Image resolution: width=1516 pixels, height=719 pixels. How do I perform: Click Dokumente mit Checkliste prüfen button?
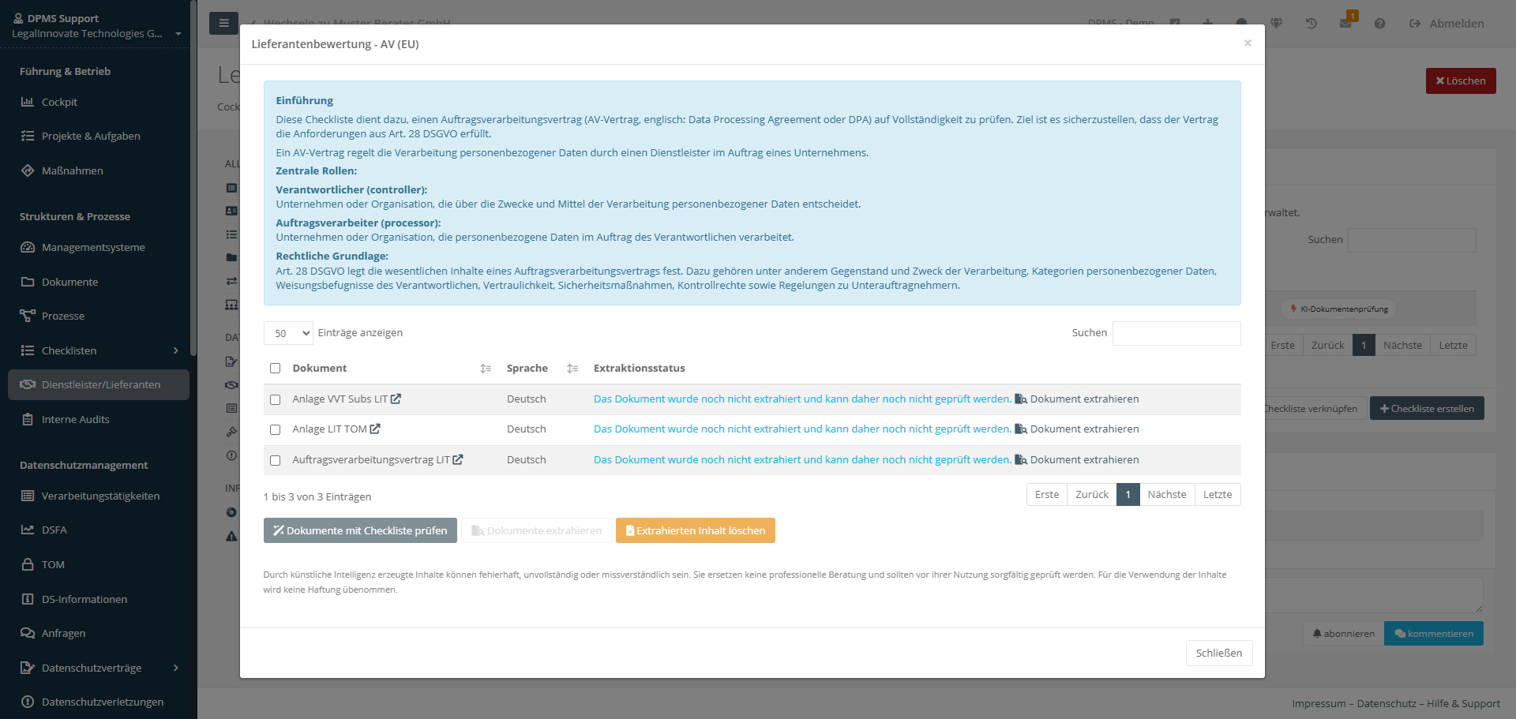[360, 530]
